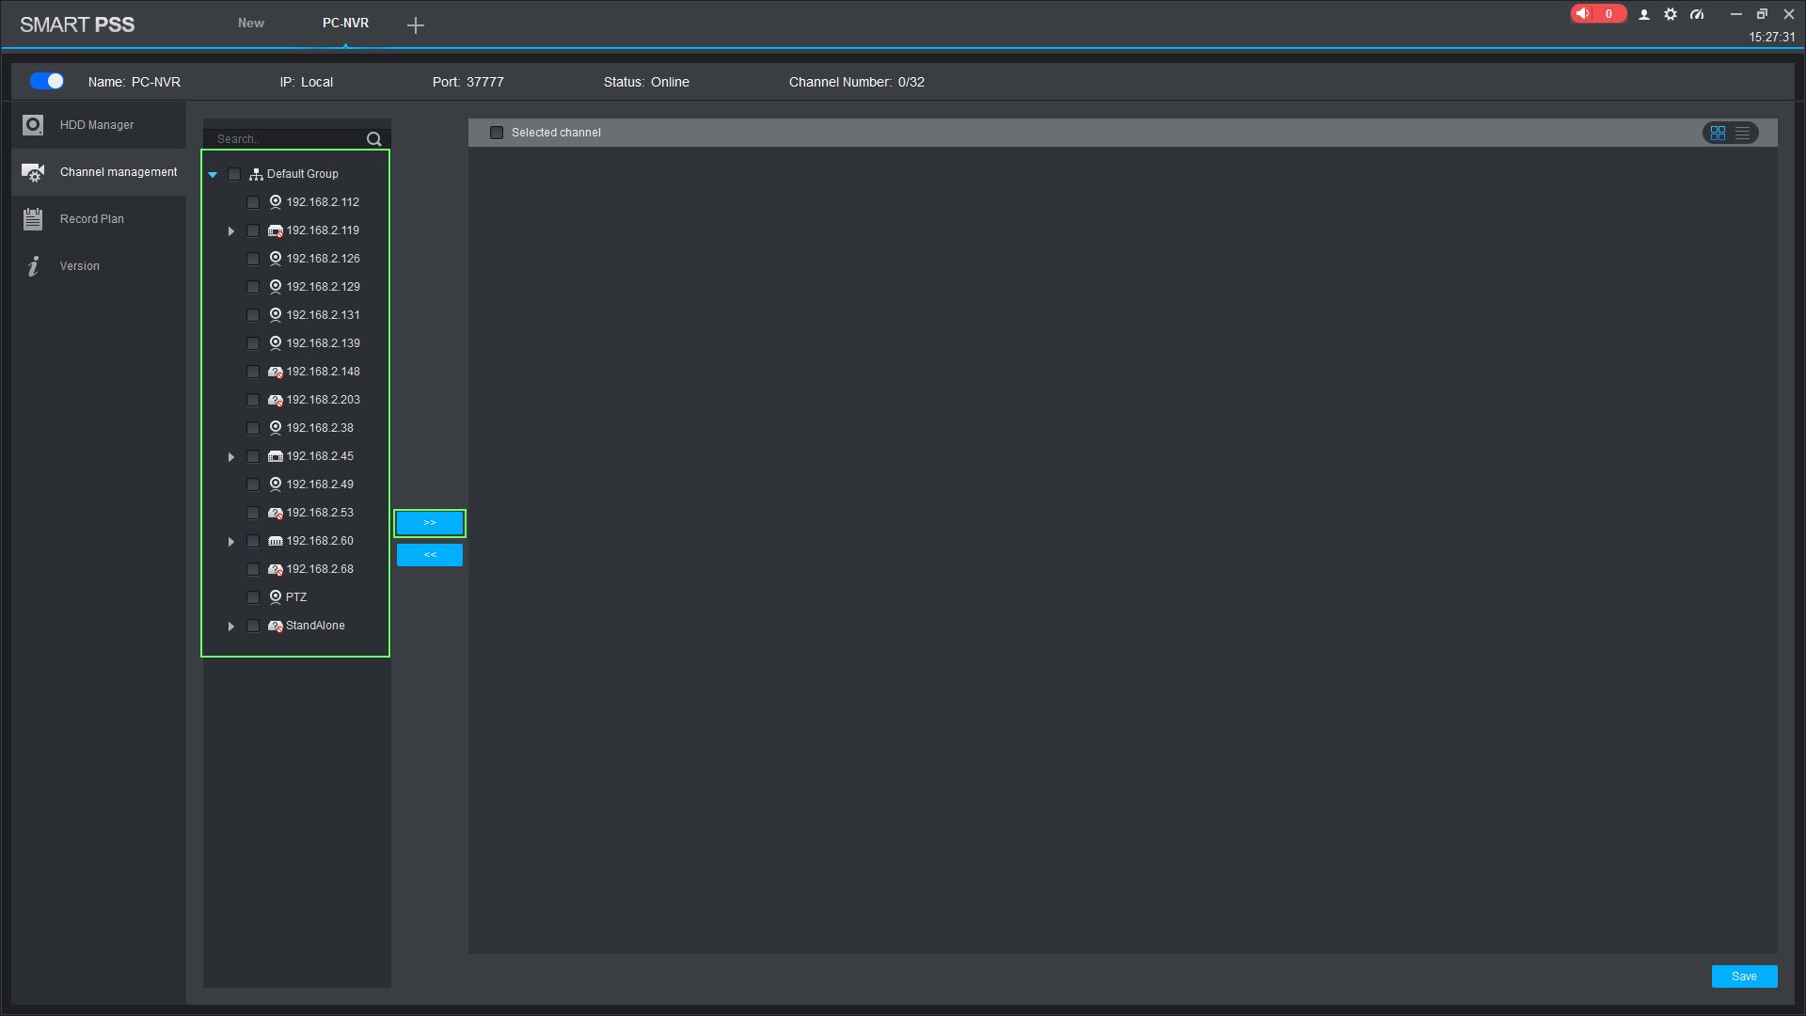This screenshot has width=1806, height=1016.
Task: Click the search magnifier icon
Action: [374, 139]
